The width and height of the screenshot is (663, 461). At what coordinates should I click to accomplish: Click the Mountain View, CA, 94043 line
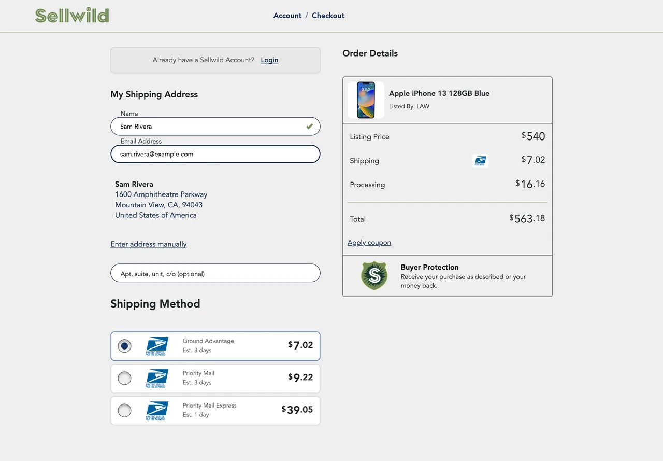[x=159, y=205]
